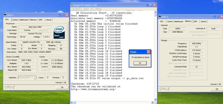This screenshot has width=223, height=104.
Task: Close the Finish dialog
Action: pos(149,52)
